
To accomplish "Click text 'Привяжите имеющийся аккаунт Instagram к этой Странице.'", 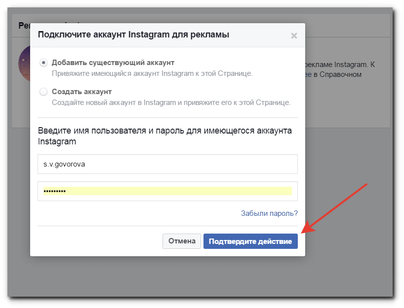I will tap(152, 73).
